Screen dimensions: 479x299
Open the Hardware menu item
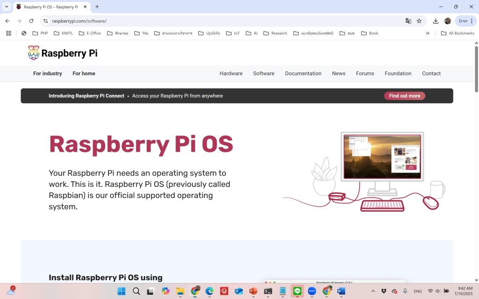pyautogui.click(x=231, y=73)
